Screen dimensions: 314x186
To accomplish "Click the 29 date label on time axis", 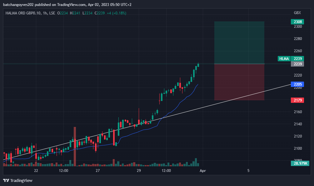I will coord(139,171).
